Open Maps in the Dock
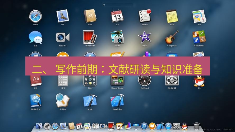 point(87,126)
